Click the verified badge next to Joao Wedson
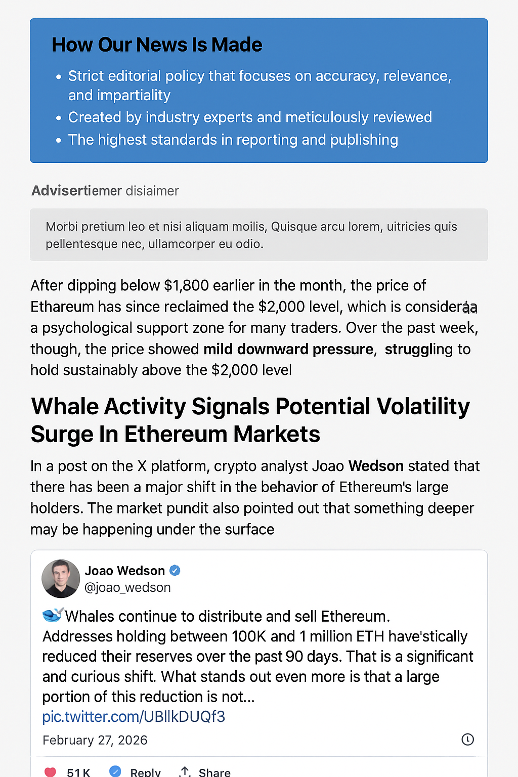Viewport: 518px width, 777px height. tap(175, 570)
